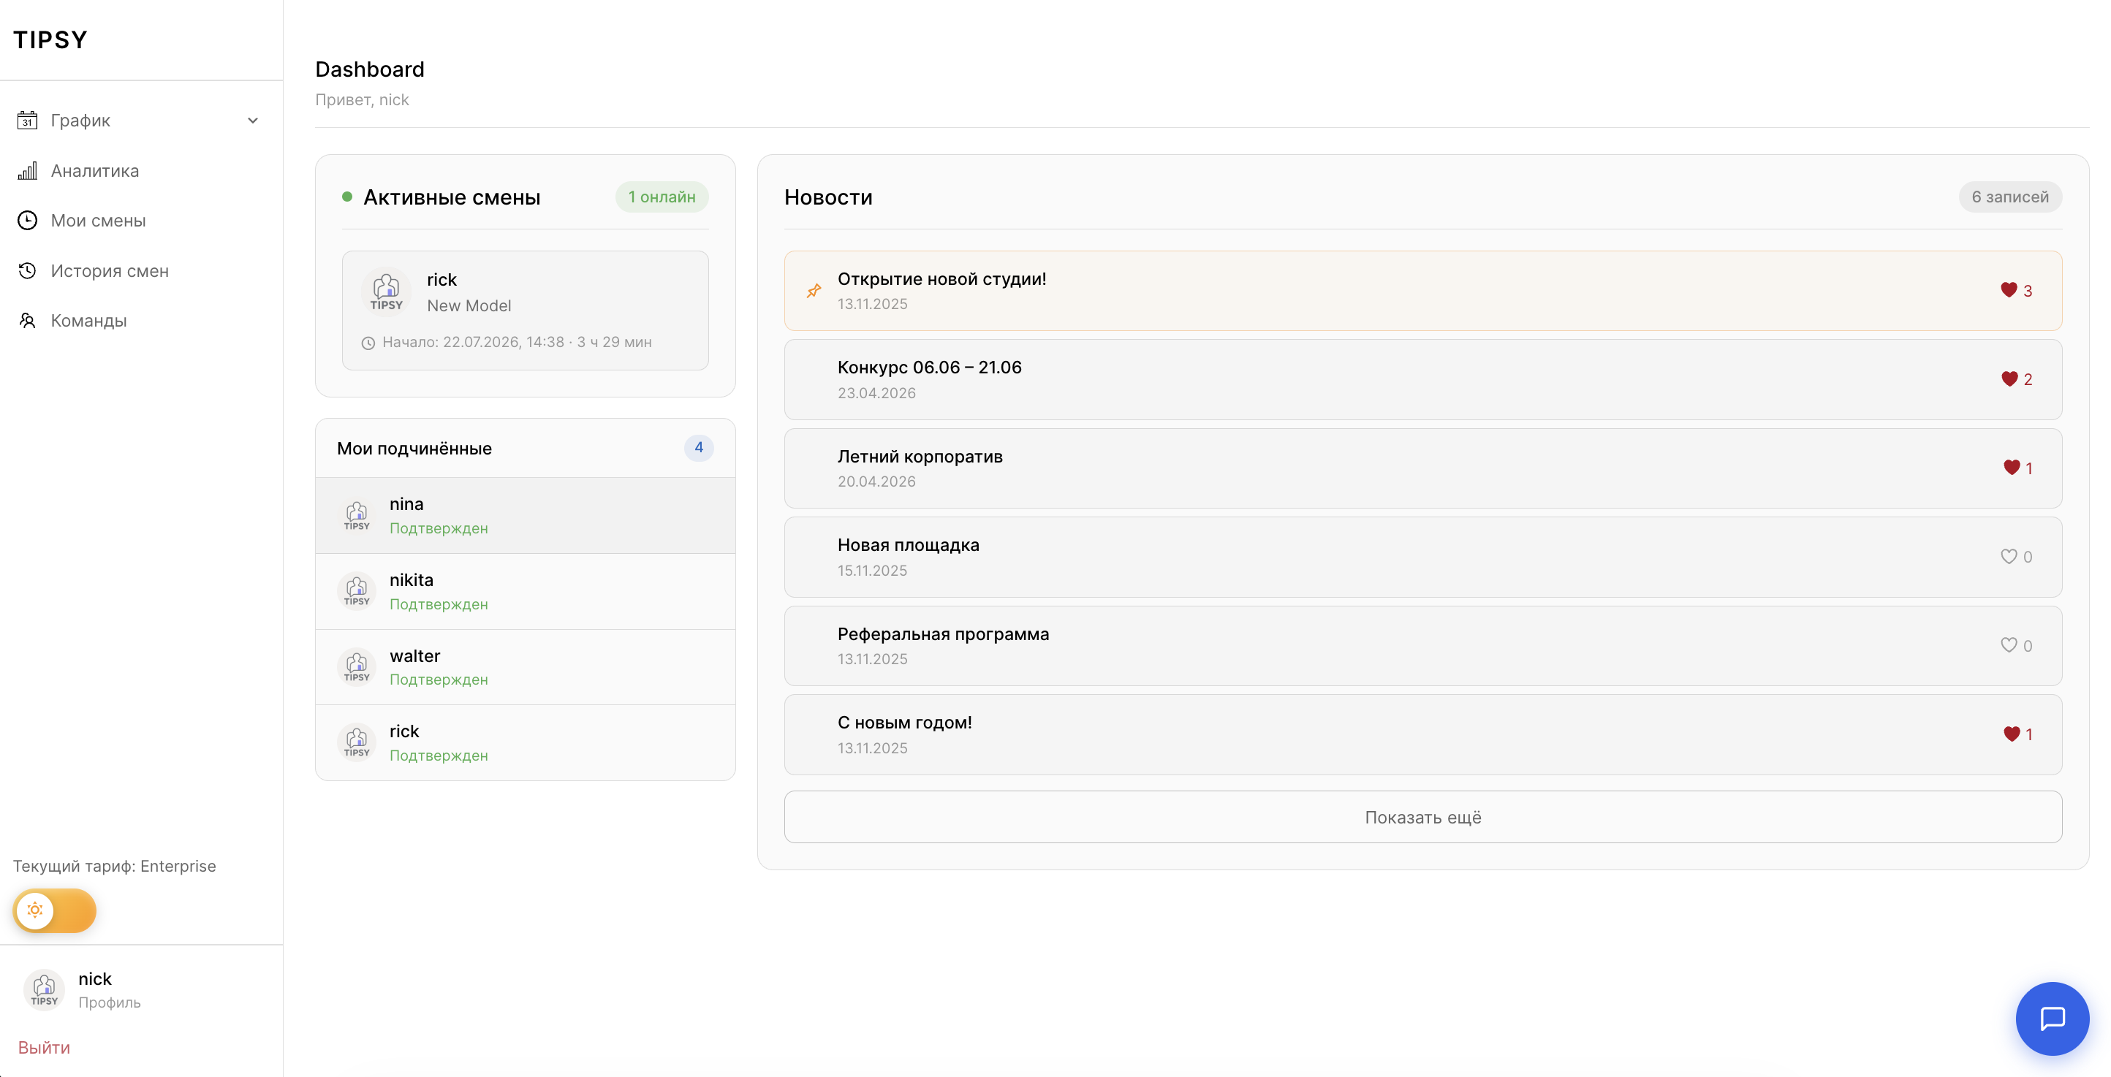Open subordinate nikita's row

coord(526,591)
